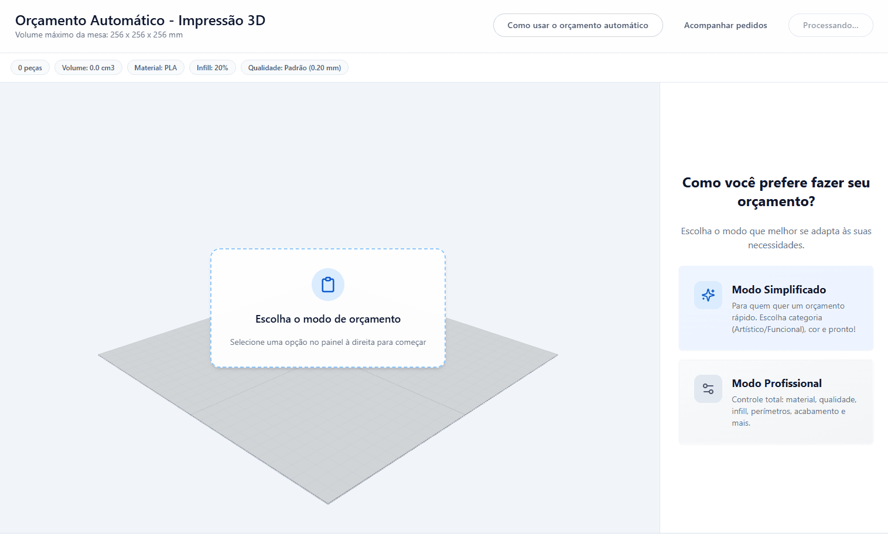This screenshot has height=534, width=888.
Task: Click the 'Orçamento Automático - Impressão 3D' title
Action: click(x=140, y=20)
